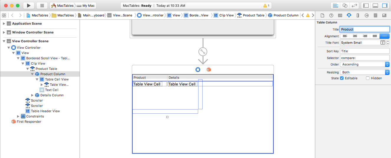
Task: Open the Resizing dropdown showing Both
Action: coord(365,72)
